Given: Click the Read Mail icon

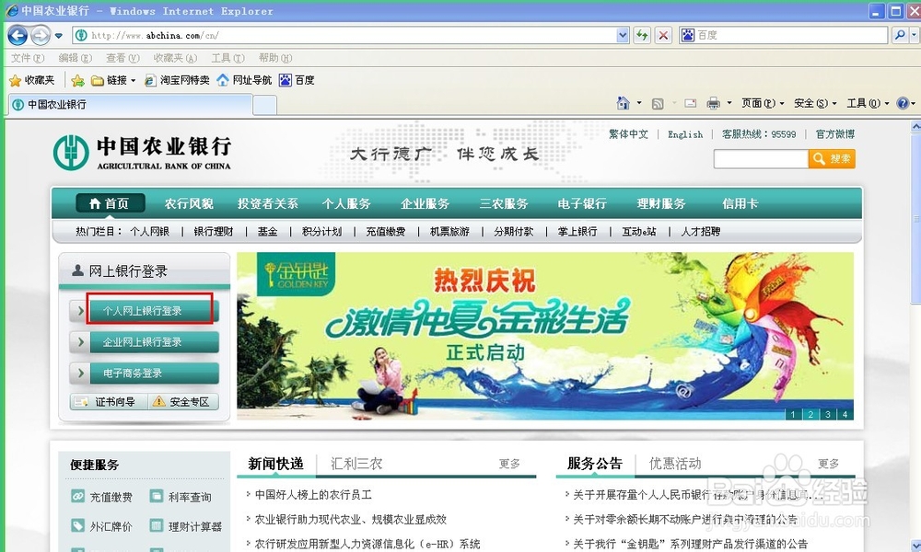Looking at the screenshot, I should click(691, 103).
